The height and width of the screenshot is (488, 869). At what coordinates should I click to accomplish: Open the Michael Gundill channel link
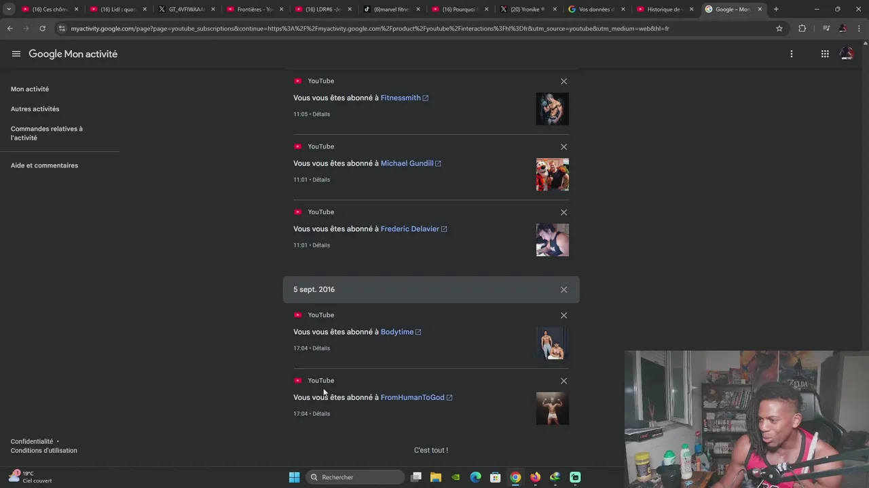point(411,163)
